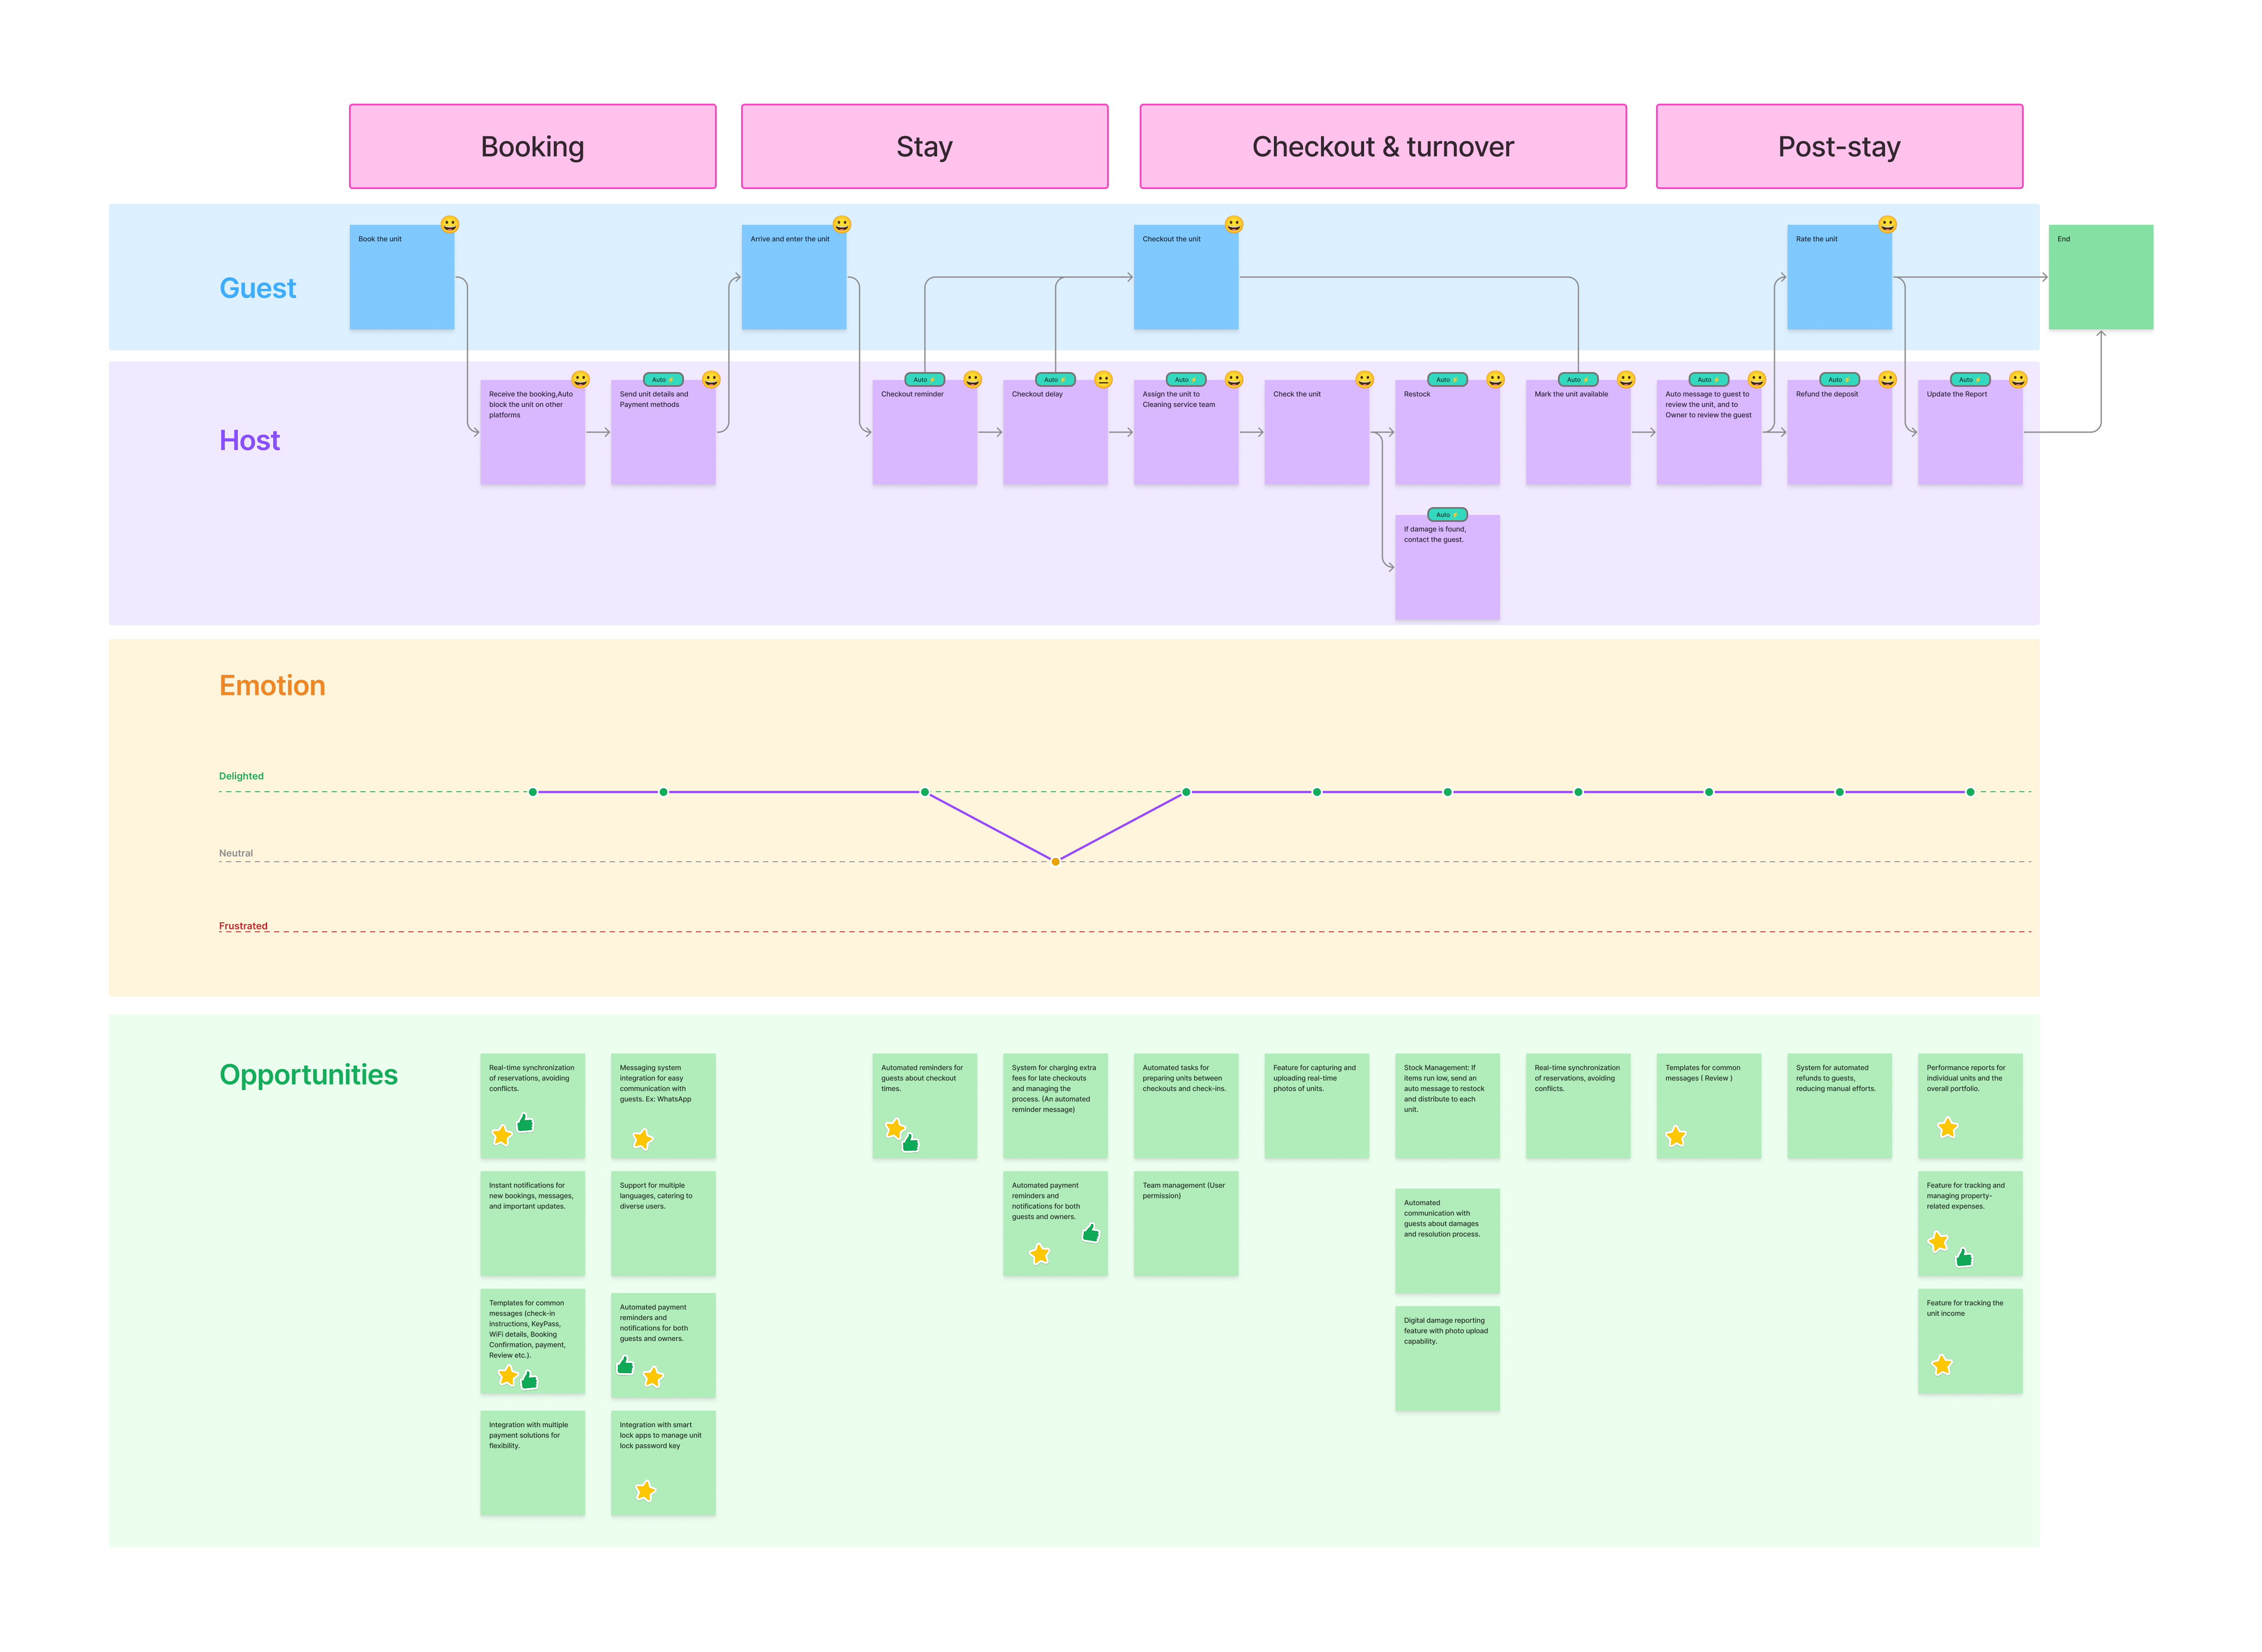Screen dimensions: 2262x1652
Task: Click the star on Performance reports note
Action: click(1948, 1128)
